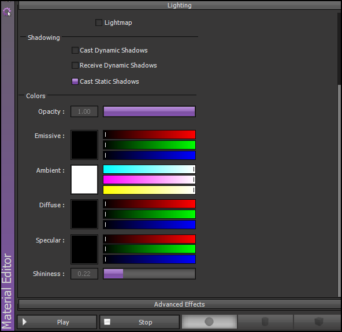Enable Cast Dynamic Shadows checkbox
The width and height of the screenshot is (342, 332).
tap(75, 50)
